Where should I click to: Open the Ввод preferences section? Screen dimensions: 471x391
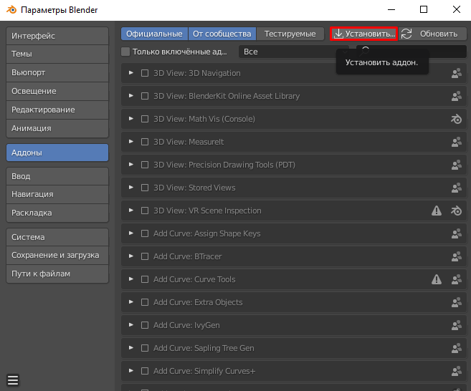(x=57, y=176)
